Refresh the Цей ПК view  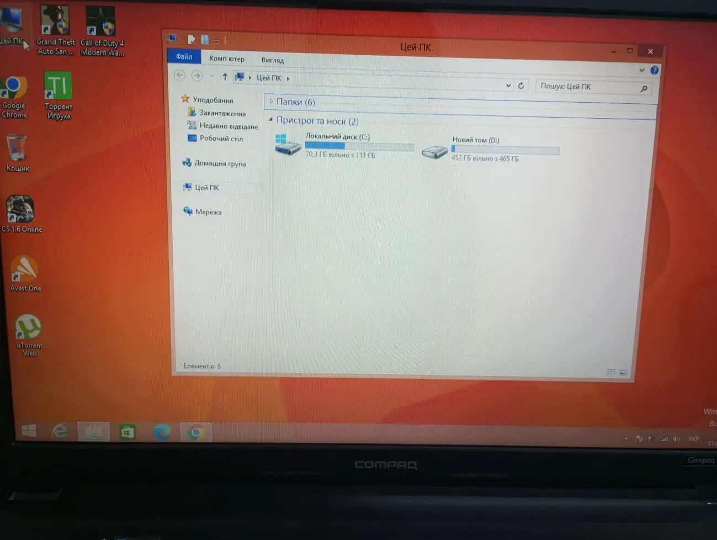(521, 86)
